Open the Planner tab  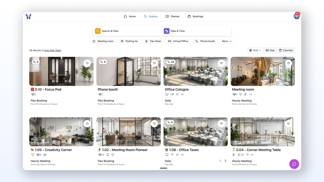(x=173, y=16)
